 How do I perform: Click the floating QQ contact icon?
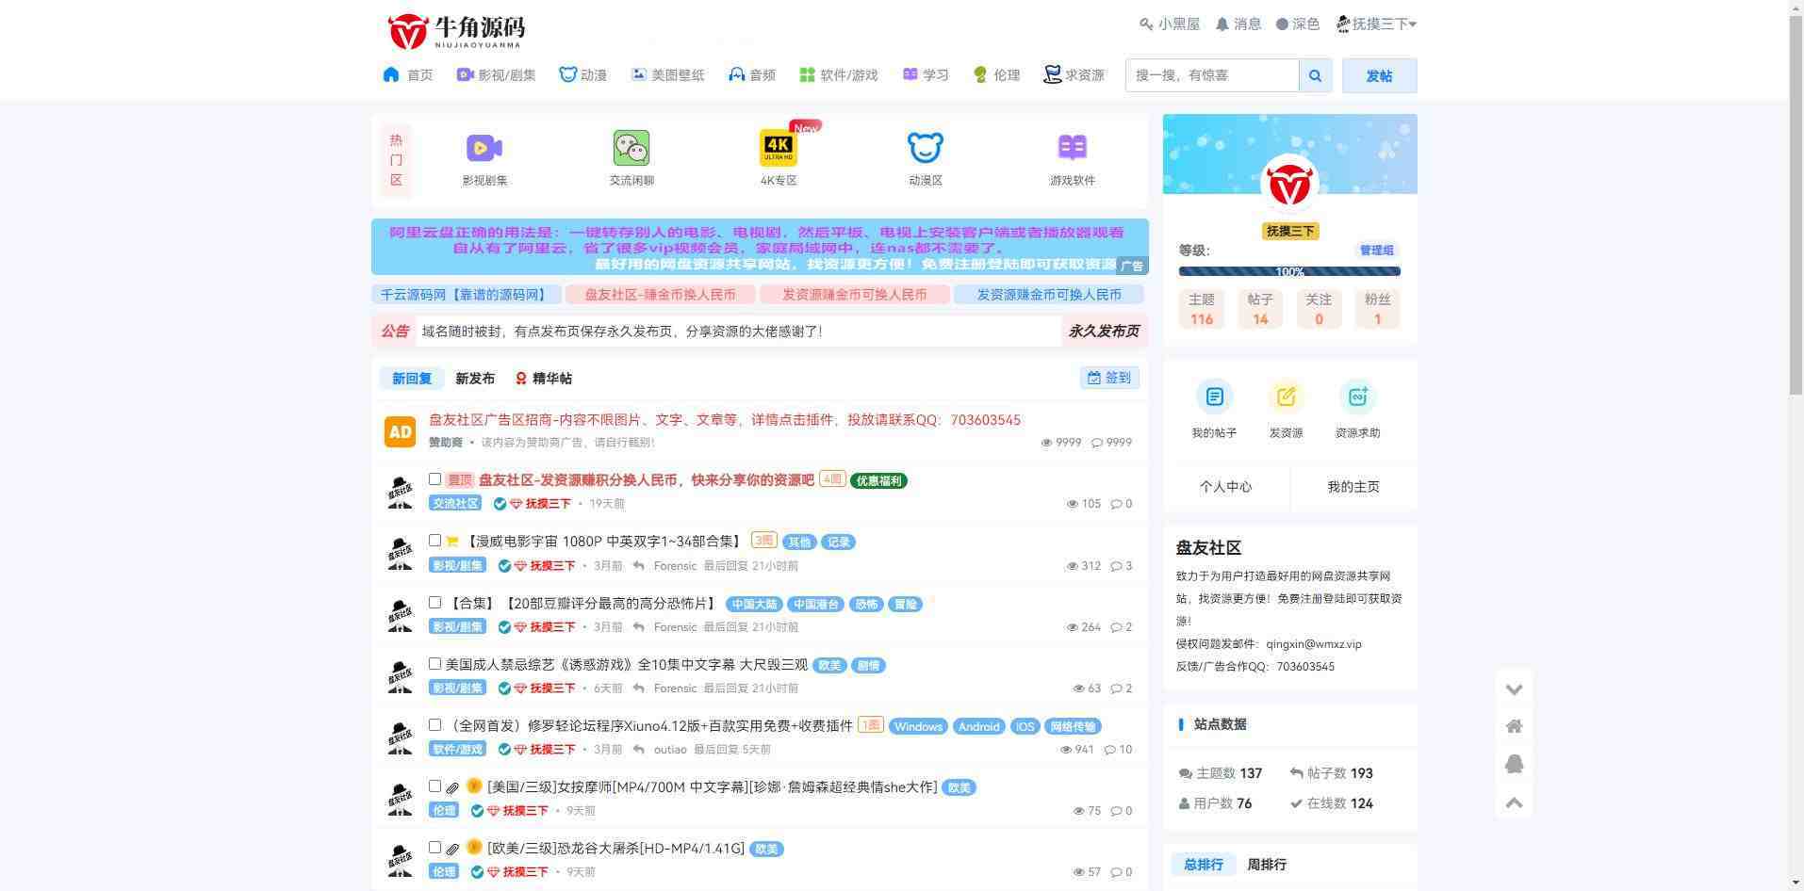pos(1514,764)
